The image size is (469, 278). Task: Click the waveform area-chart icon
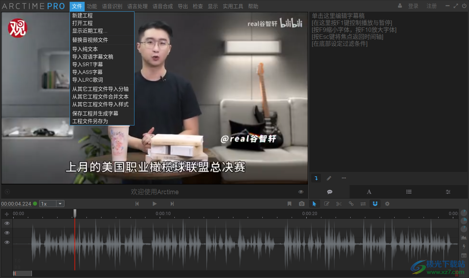coord(464,237)
